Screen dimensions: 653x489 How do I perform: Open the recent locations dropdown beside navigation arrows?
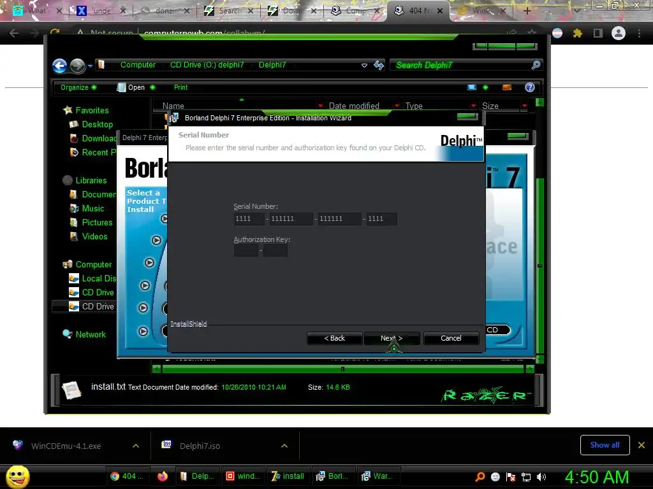[90, 66]
